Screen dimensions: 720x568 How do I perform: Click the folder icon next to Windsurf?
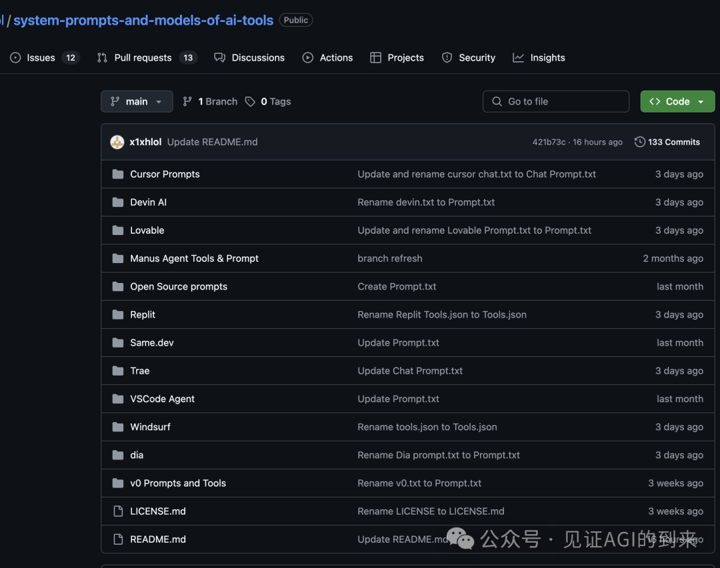click(118, 427)
